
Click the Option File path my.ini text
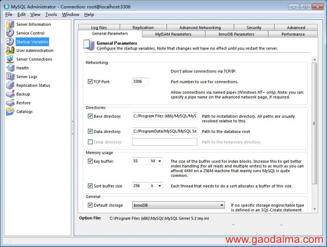159,218
